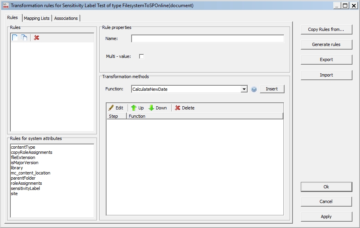Click the Generate rules button

click(326, 44)
